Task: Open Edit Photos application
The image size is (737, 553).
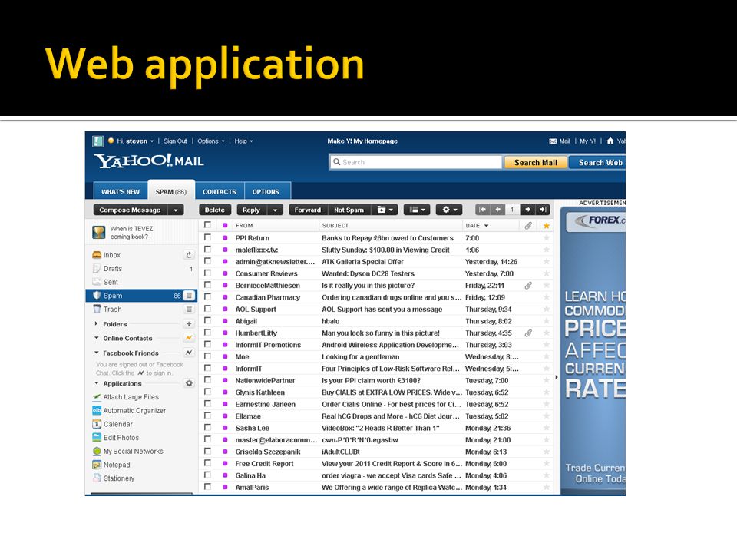Action: click(116, 438)
